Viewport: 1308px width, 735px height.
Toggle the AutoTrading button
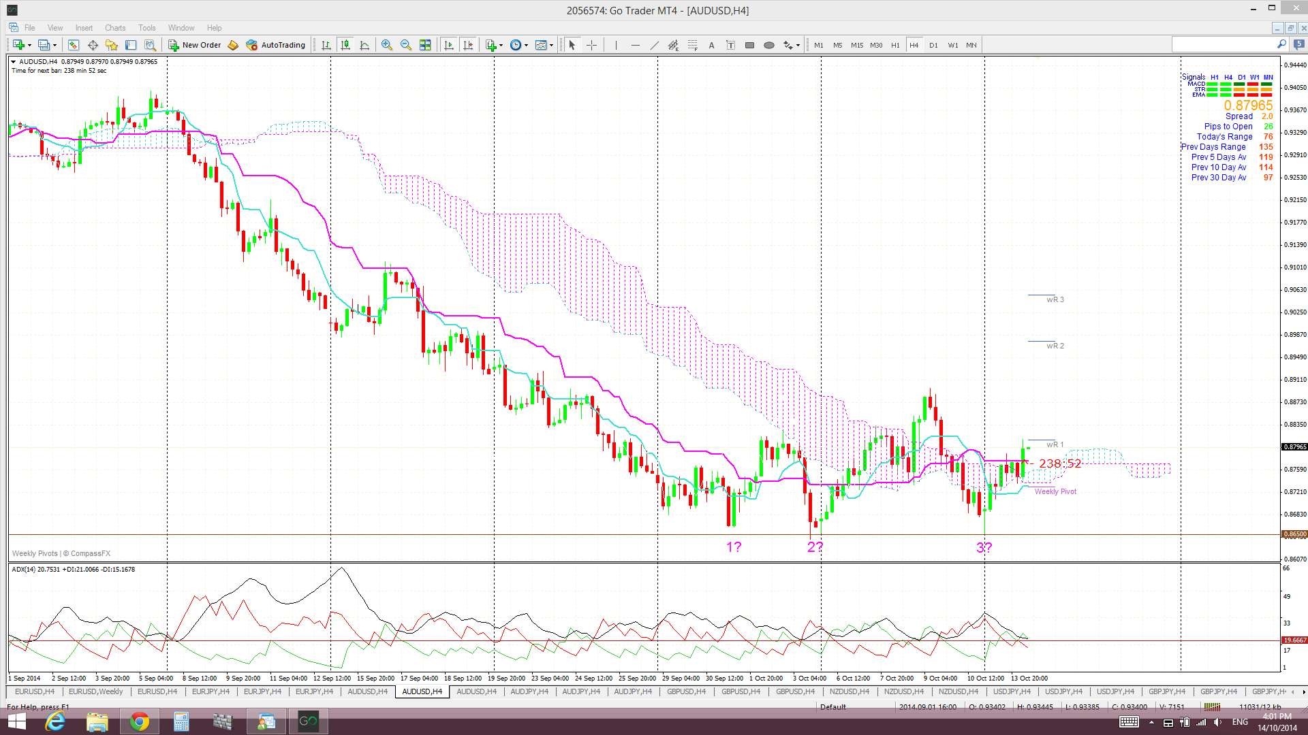pyautogui.click(x=275, y=45)
